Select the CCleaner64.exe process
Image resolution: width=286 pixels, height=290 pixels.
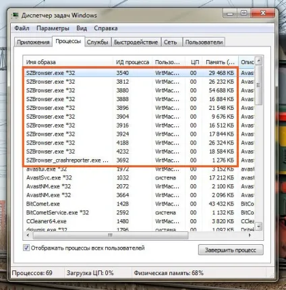click(x=139, y=221)
